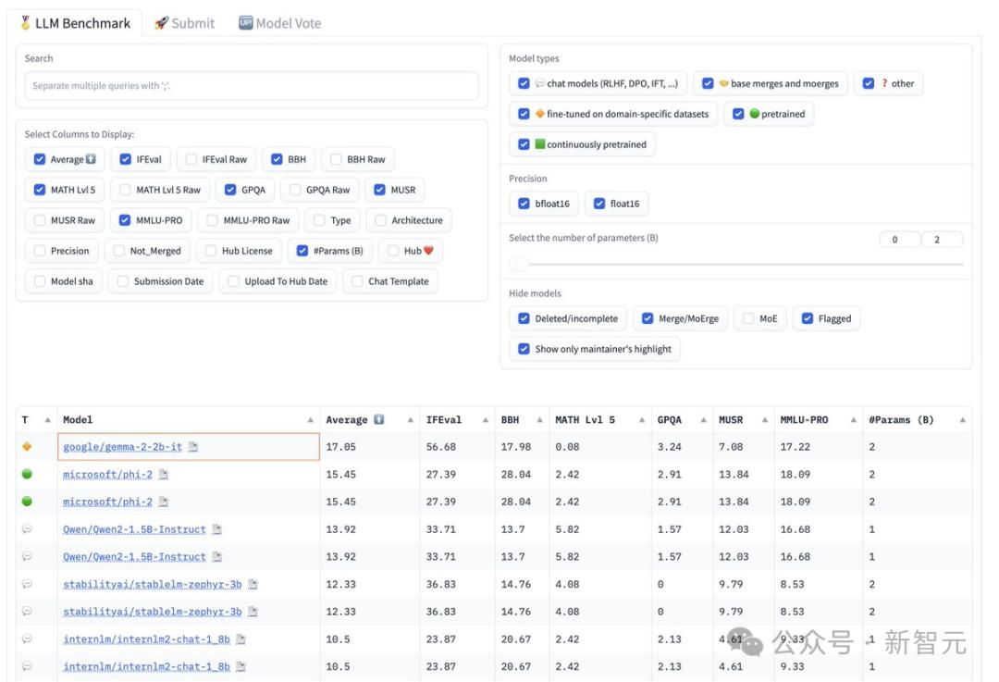Uncheck the pretrained model type checkbox
Image resolution: width=999 pixels, height=682 pixels.
pos(738,114)
